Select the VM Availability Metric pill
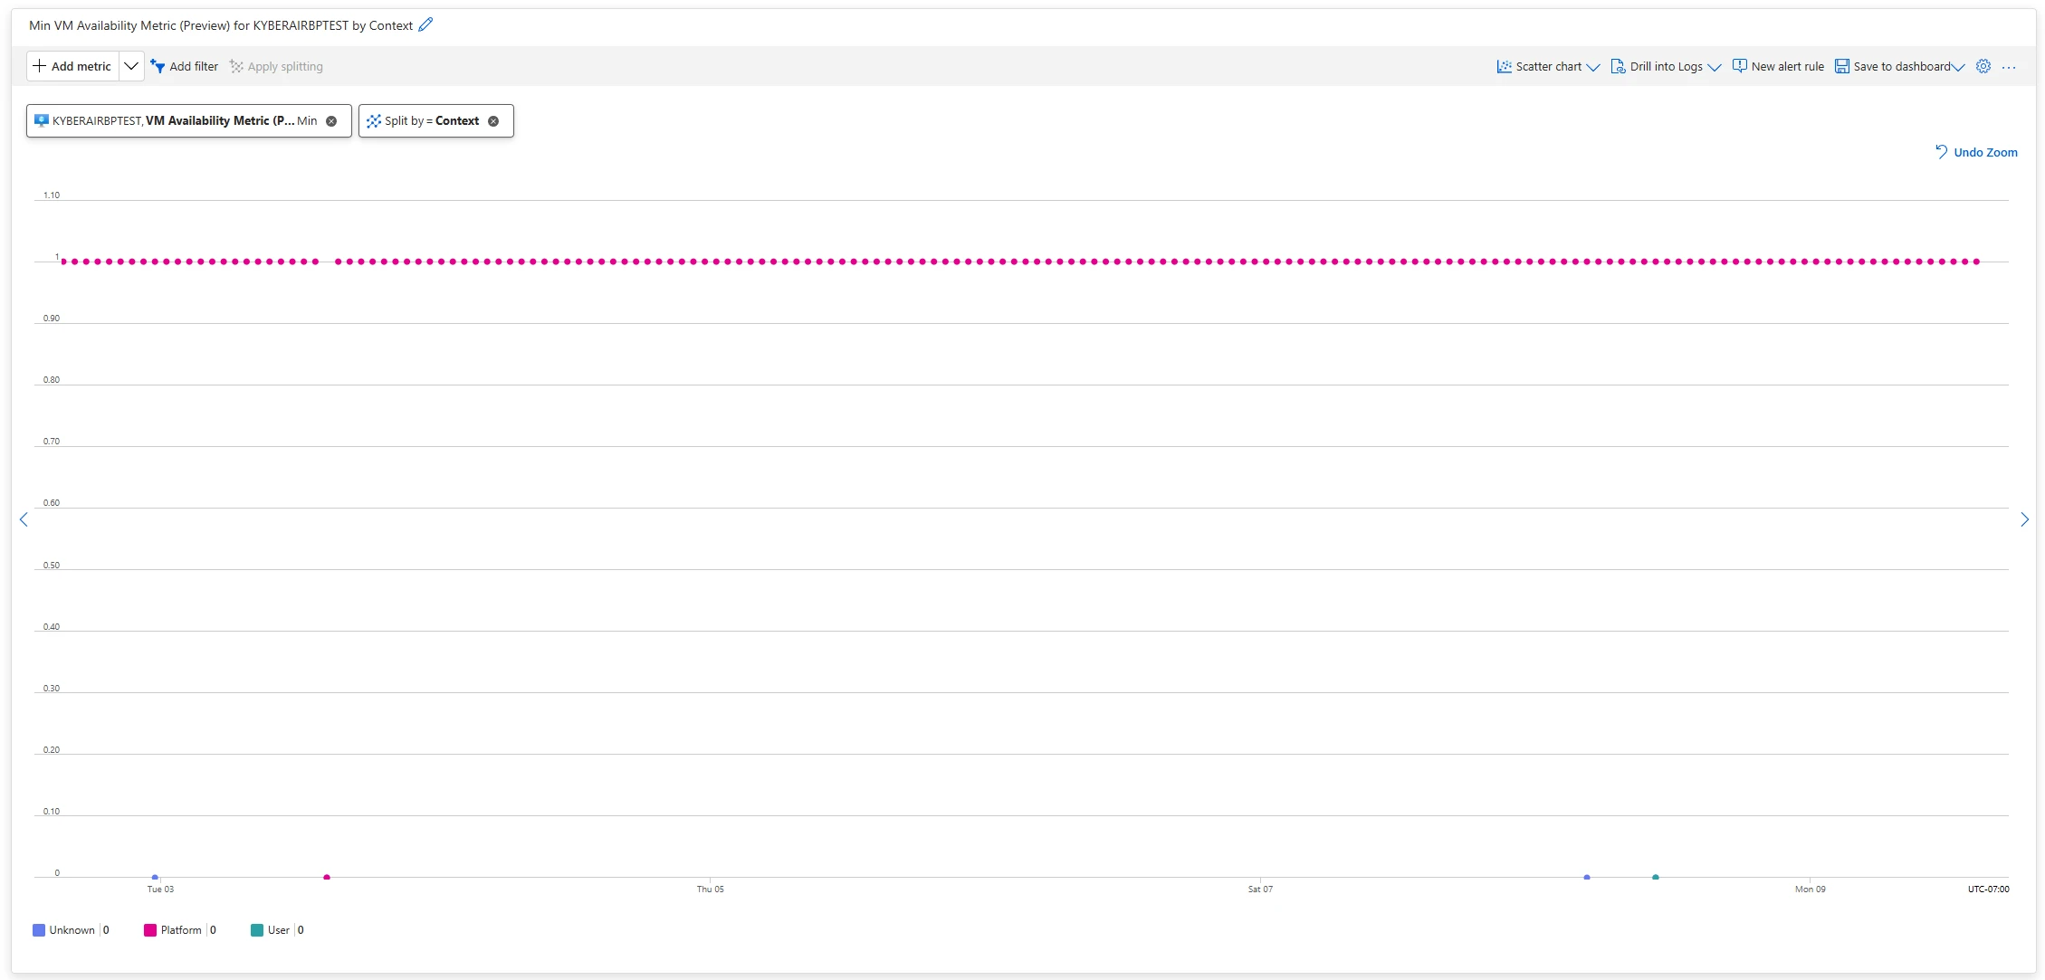Viewport: 2045px width, 980px height. pos(177,120)
